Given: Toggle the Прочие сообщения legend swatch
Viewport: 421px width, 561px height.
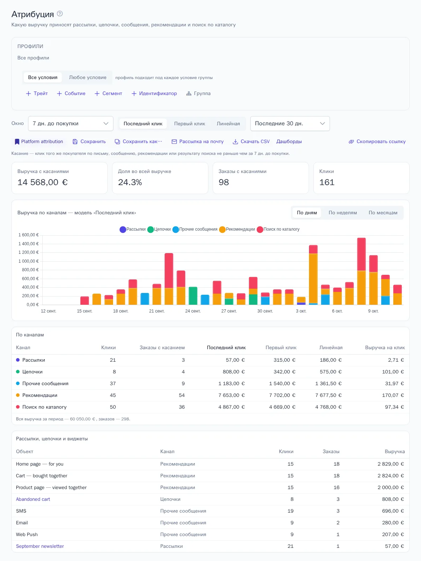Looking at the screenshot, I should [x=176, y=230].
